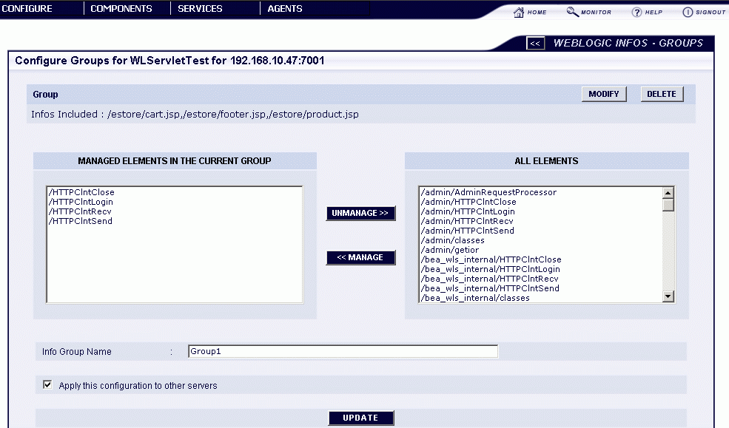729x428 pixels.
Task: Click the All Elements scrollbar thumb
Action: tap(668, 205)
